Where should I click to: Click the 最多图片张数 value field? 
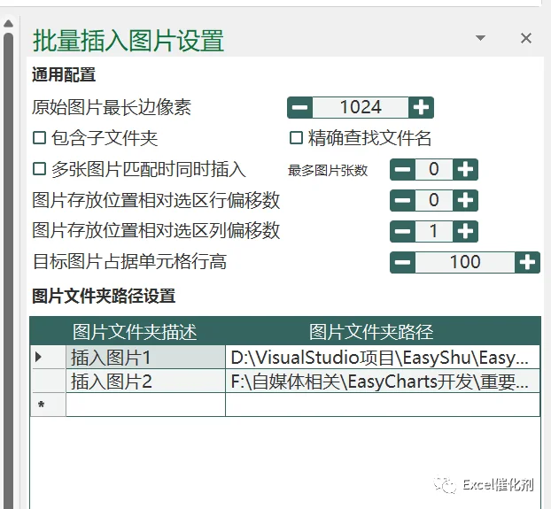434,170
